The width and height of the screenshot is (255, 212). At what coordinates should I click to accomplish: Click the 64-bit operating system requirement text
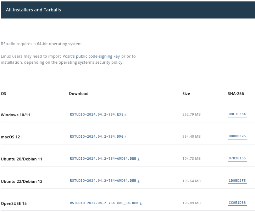[41, 44]
